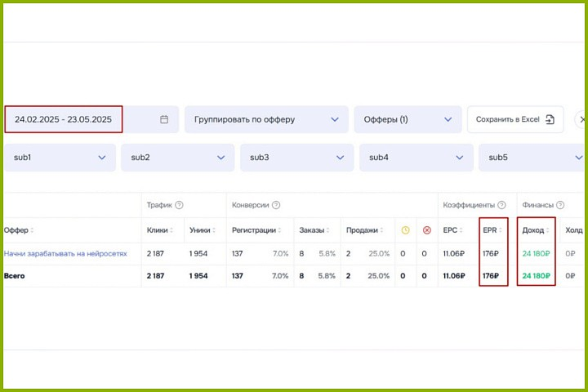This screenshot has height=392, width=588.
Task: Sort by the Доход column header
Action: pos(535,230)
